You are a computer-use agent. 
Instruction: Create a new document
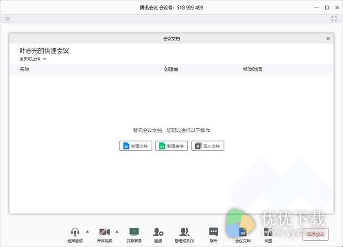[136, 145]
